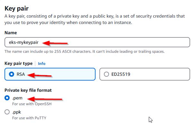
Task: Click the 'For use with OpenSSH' description
Action: pos(32,104)
